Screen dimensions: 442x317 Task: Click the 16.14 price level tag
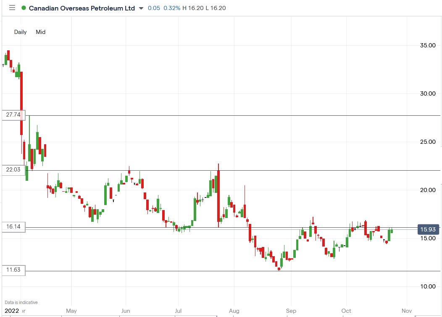click(13, 227)
